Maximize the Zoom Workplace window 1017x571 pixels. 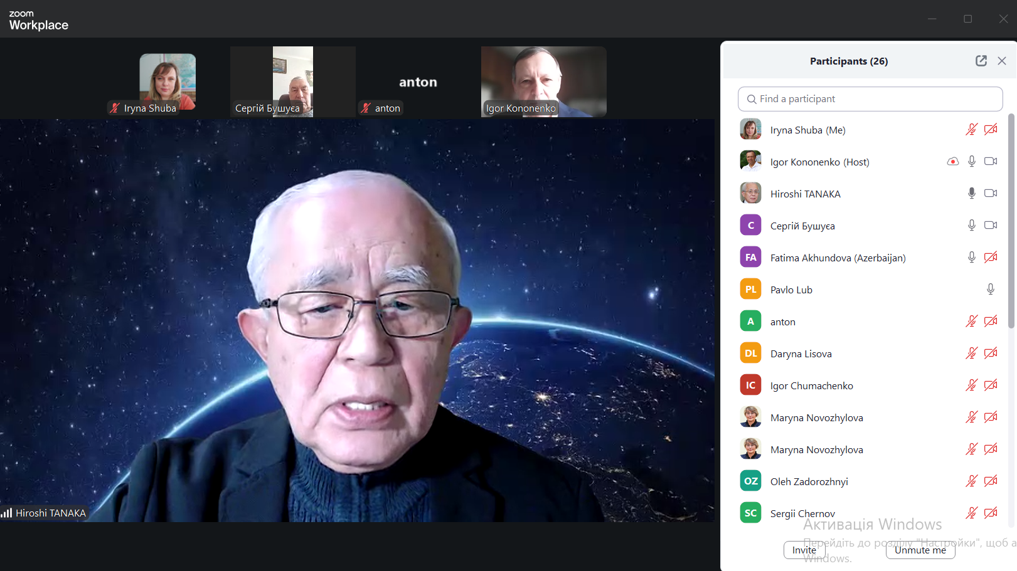[968, 19]
